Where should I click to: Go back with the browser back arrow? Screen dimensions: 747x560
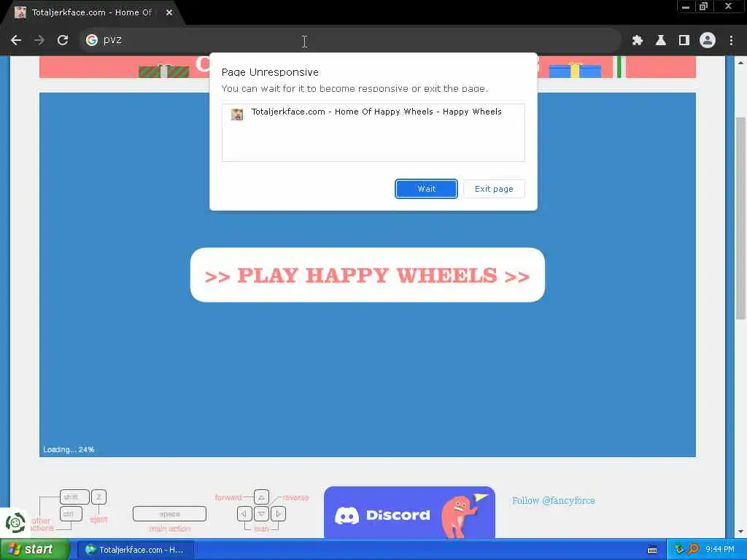[x=16, y=40]
